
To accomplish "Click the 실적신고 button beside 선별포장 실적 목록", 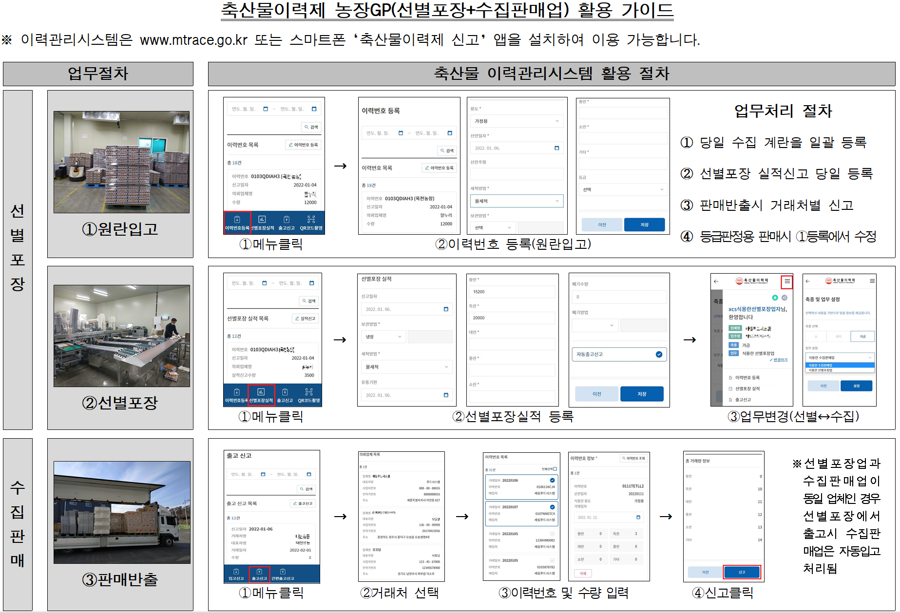I will click(x=306, y=318).
